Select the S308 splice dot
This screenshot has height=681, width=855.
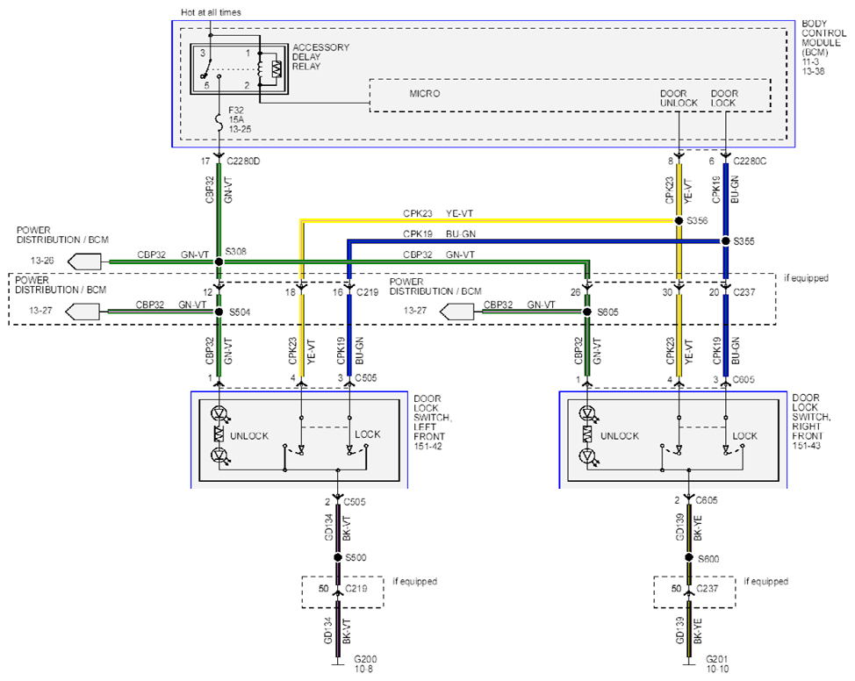click(x=219, y=262)
